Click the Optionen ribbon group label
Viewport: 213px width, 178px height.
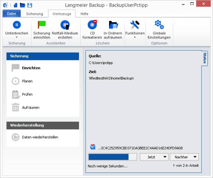coord(159,43)
